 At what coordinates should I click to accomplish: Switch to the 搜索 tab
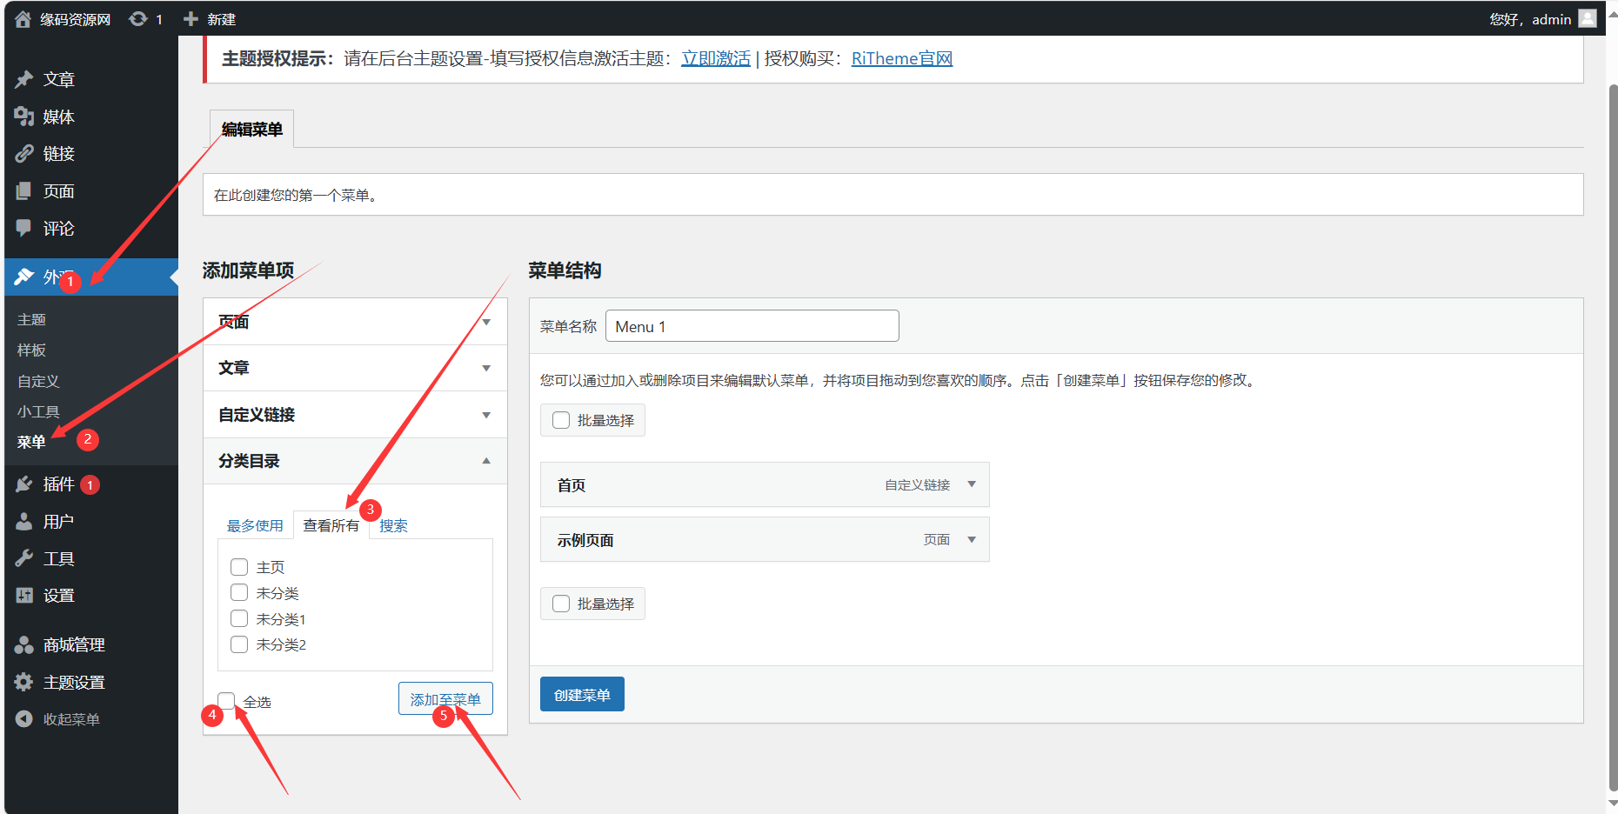pyautogui.click(x=393, y=525)
